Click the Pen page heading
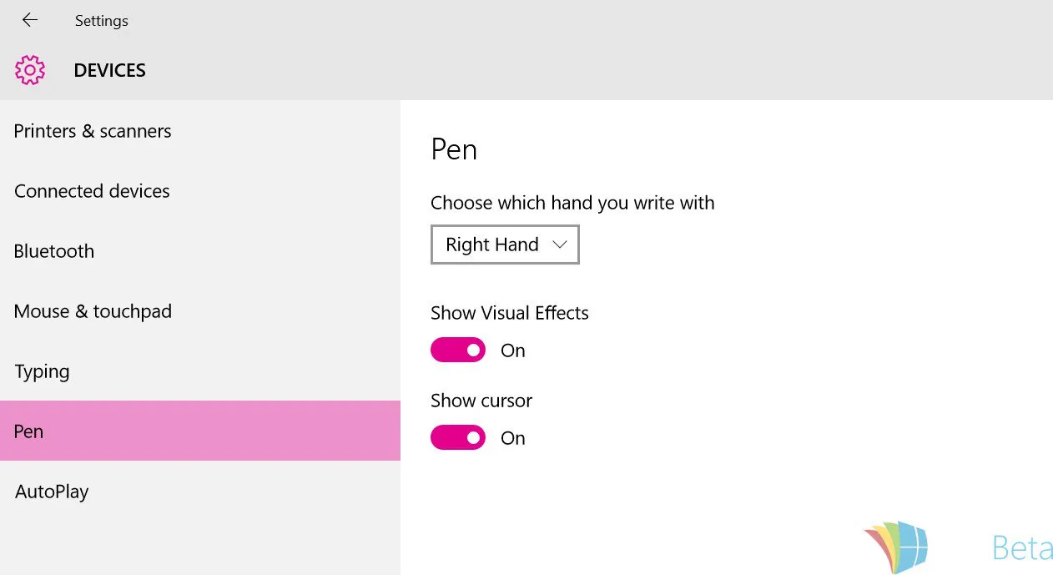The width and height of the screenshot is (1053, 575). pos(454,149)
